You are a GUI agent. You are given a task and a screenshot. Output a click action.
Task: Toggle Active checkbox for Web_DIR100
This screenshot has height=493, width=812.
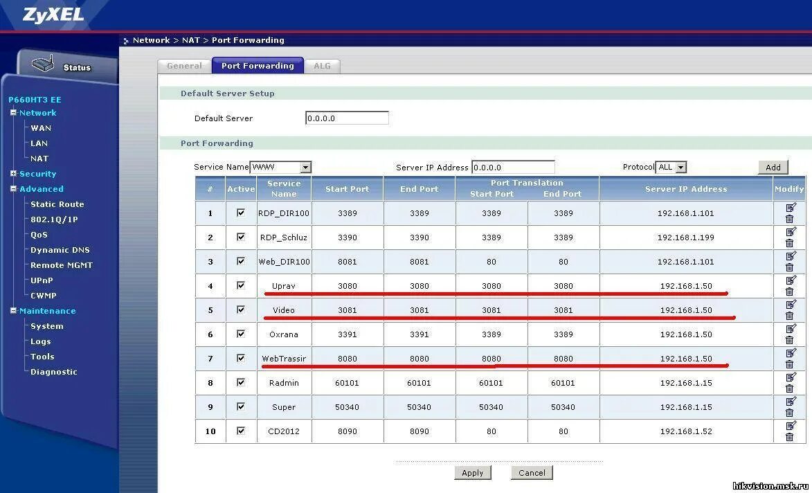point(241,261)
